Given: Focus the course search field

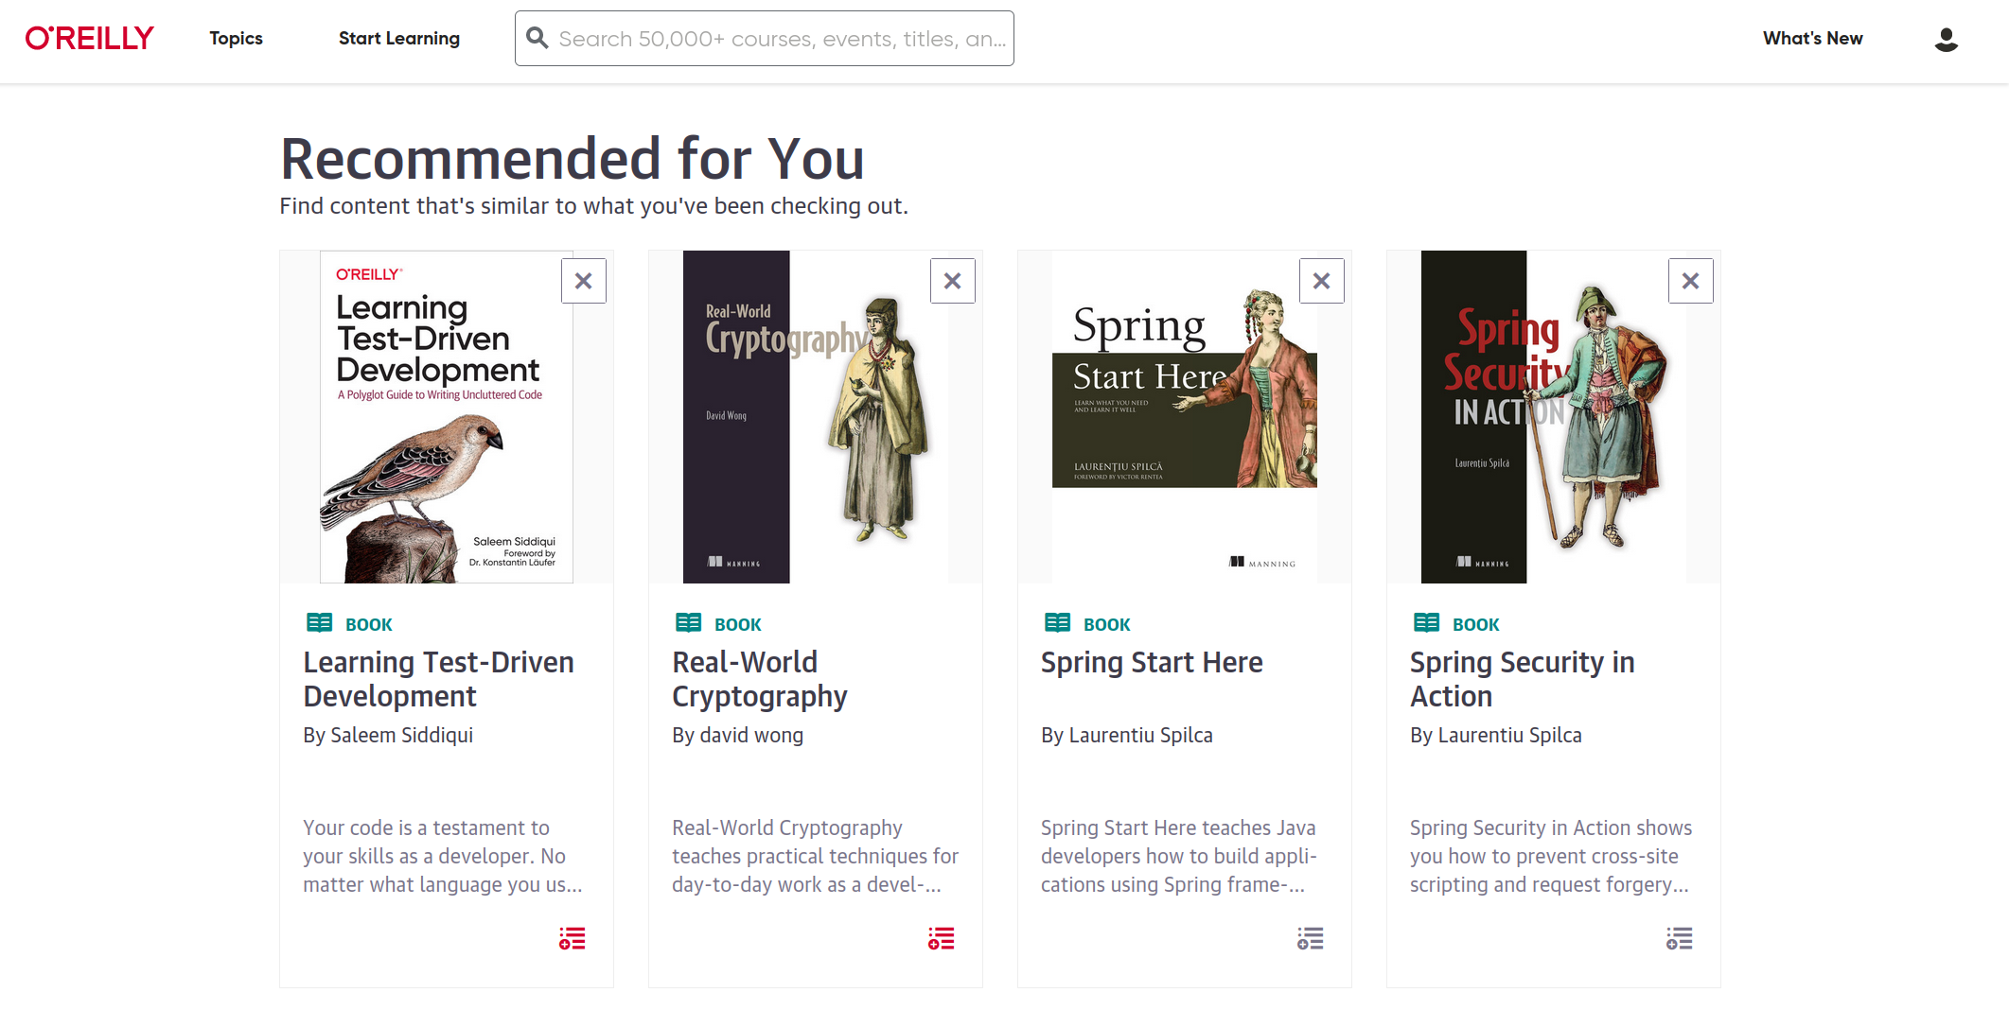Looking at the screenshot, I should [782, 39].
